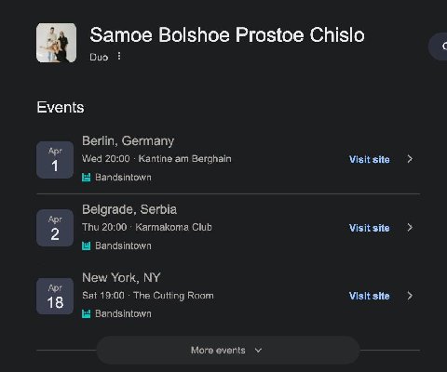447x372 pixels.
Task: Click the Bandsintown icon under Belgrade event
Action: [86, 246]
